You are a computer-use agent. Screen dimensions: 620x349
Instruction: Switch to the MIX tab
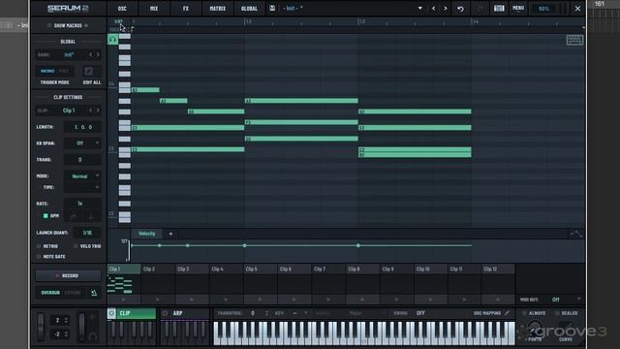coord(154,9)
